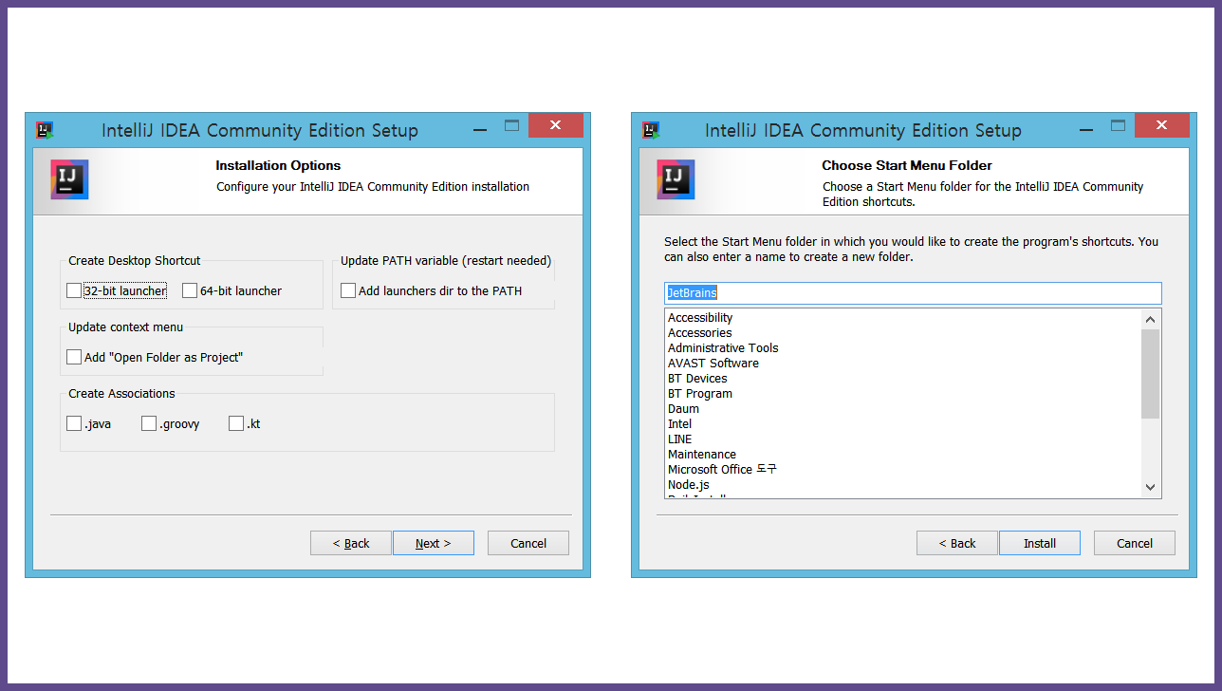Click folder list scrollbar up arrow

pyautogui.click(x=1151, y=320)
